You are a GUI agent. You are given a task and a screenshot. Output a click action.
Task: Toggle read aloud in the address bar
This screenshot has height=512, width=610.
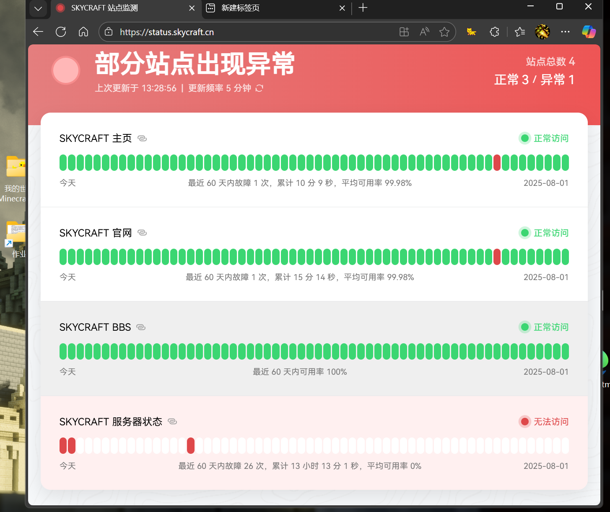(x=424, y=32)
